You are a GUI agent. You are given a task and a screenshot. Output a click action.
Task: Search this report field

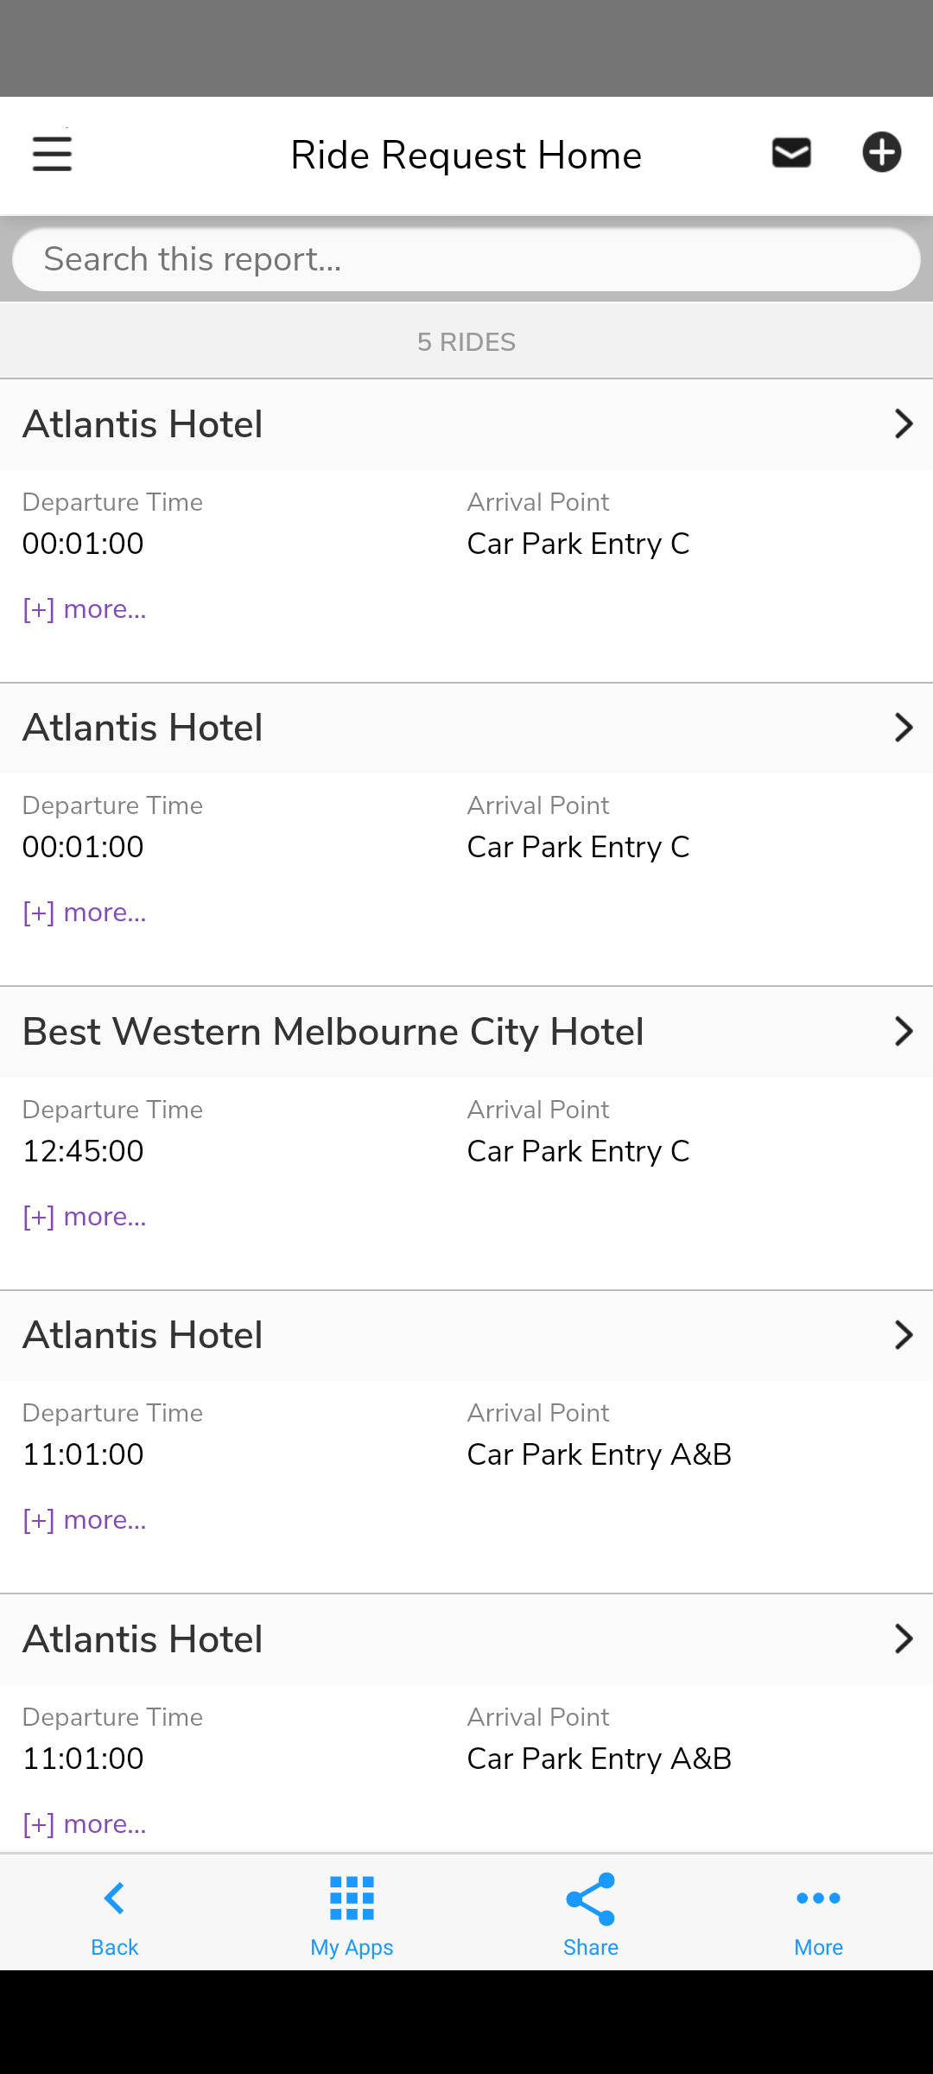466,259
